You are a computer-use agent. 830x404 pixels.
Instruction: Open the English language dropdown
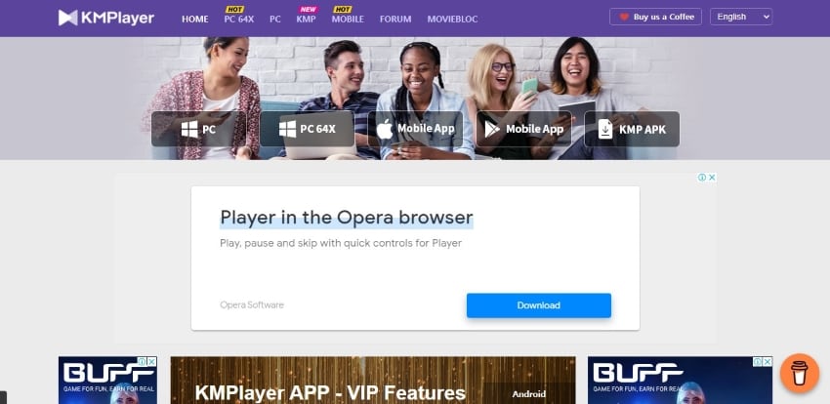click(741, 17)
